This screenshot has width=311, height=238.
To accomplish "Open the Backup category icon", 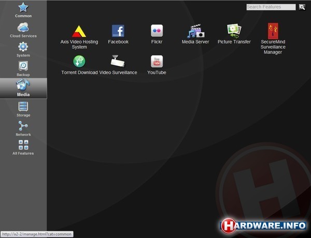I will click(23, 66).
